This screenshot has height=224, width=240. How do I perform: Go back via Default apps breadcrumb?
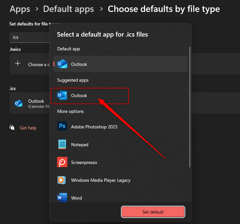point(68,9)
